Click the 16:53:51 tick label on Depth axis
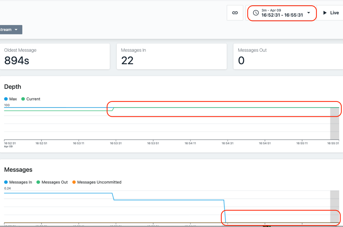The height and width of the screenshot is (227, 343). 153,143
